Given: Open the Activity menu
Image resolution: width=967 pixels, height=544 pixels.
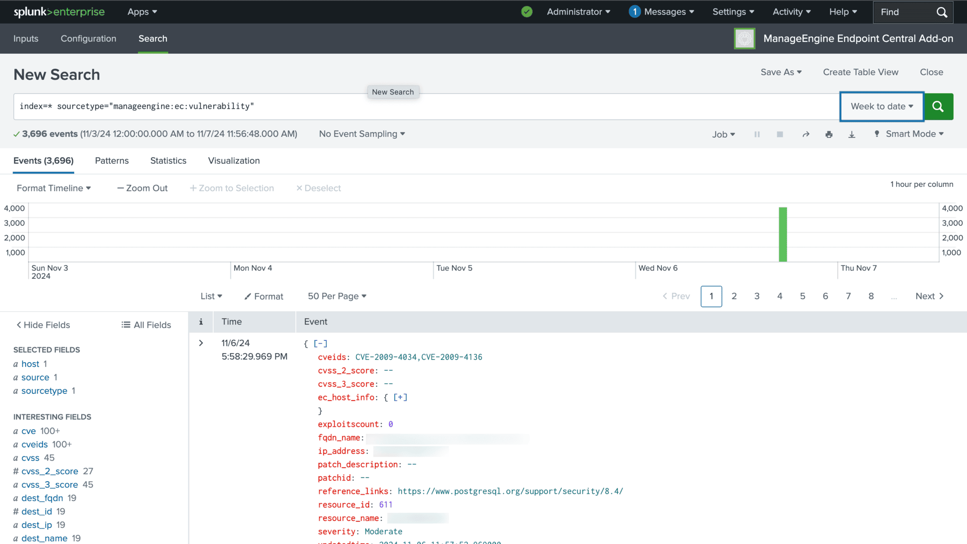Looking at the screenshot, I should [x=792, y=12].
